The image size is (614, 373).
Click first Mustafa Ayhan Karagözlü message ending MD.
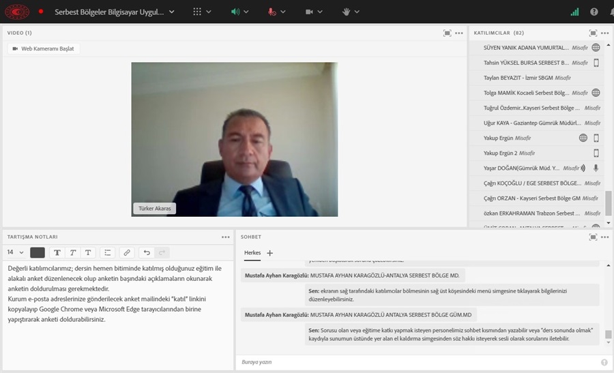pos(352,275)
